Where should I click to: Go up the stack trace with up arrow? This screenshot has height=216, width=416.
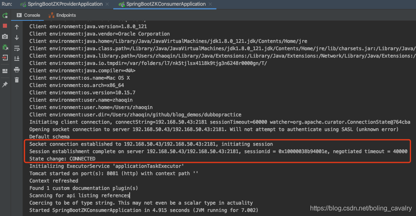[17, 27]
